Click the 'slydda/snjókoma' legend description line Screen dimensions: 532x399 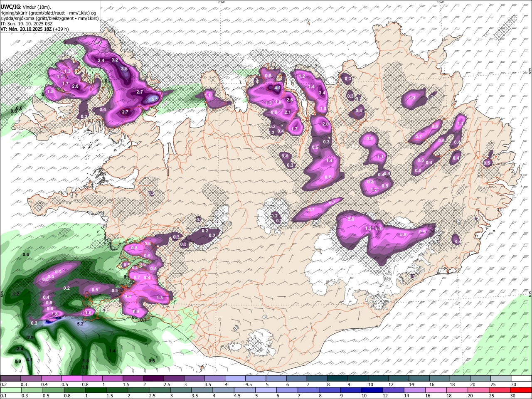pos(49,18)
